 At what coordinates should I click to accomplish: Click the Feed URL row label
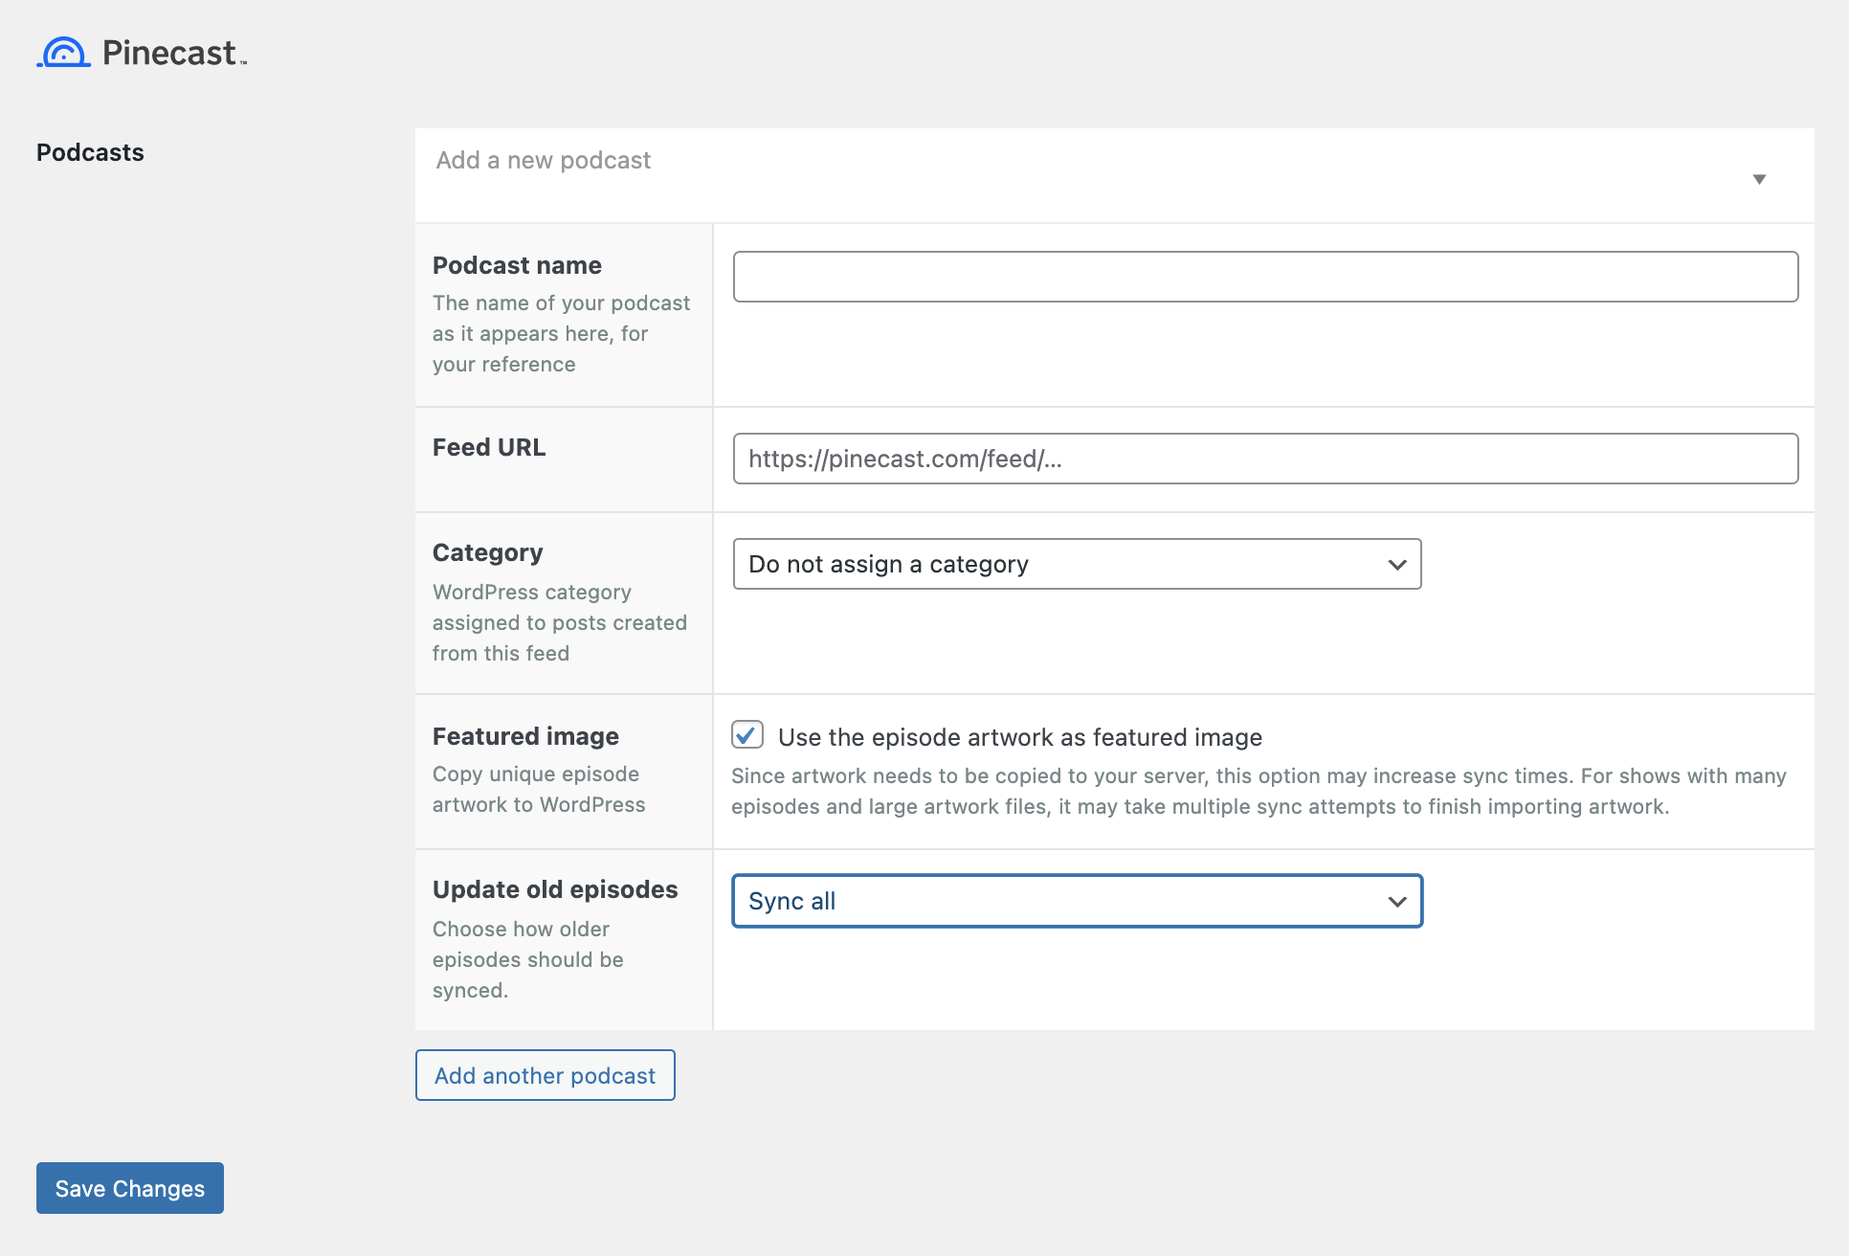tap(489, 447)
